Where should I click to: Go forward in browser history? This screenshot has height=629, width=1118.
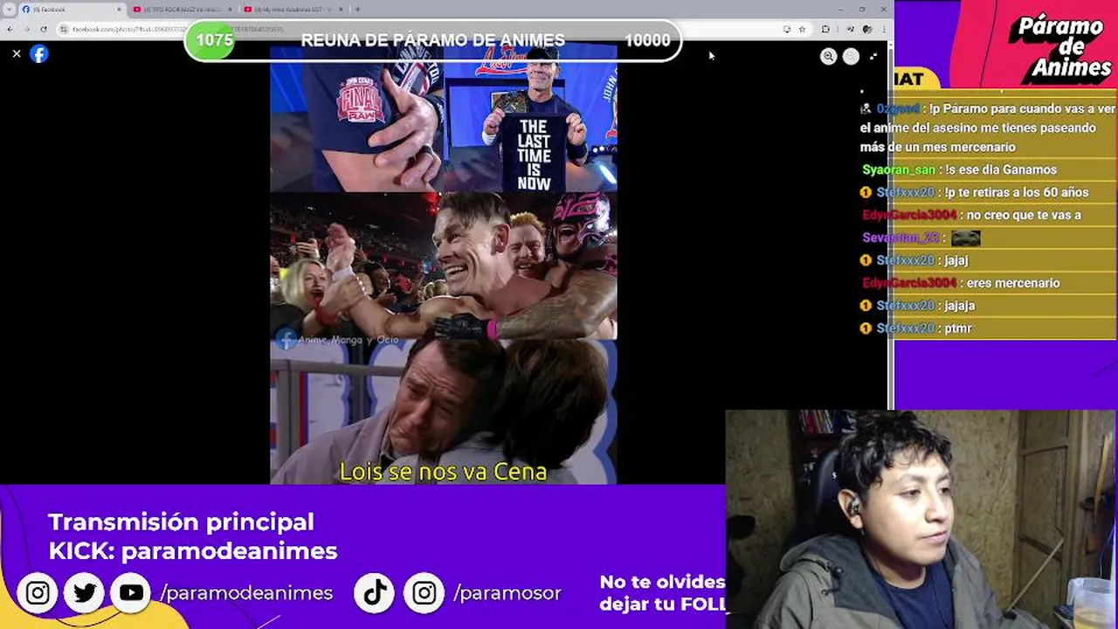[x=26, y=29]
